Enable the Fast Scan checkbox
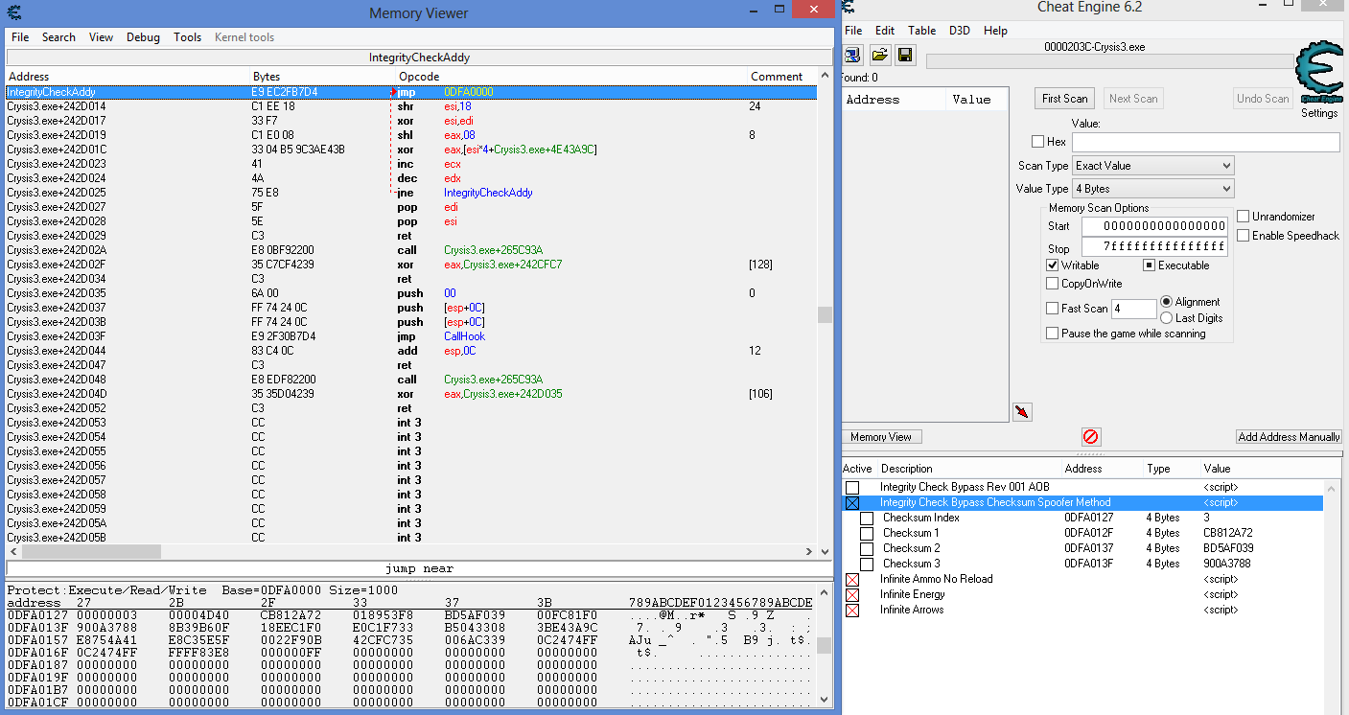 1053,309
